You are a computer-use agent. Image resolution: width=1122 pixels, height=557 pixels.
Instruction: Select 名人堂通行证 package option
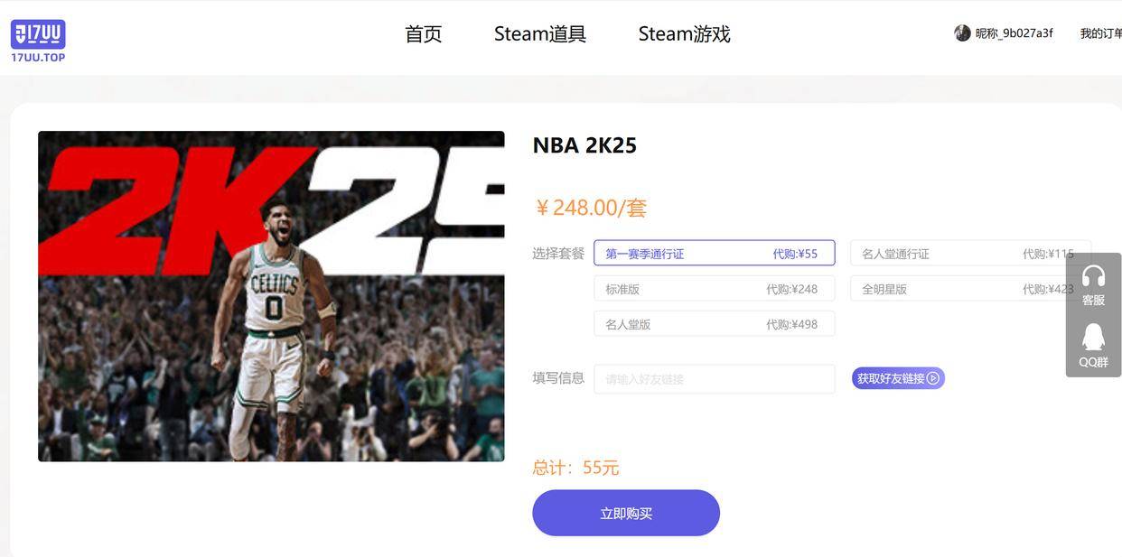click(970, 254)
